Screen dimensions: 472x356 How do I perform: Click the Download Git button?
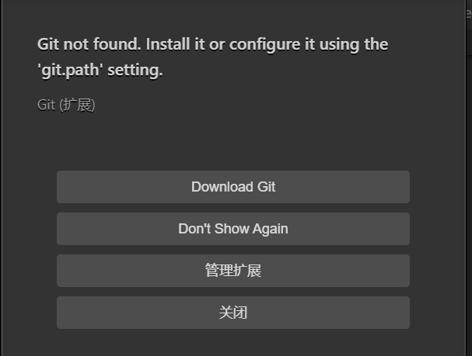(233, 187)
